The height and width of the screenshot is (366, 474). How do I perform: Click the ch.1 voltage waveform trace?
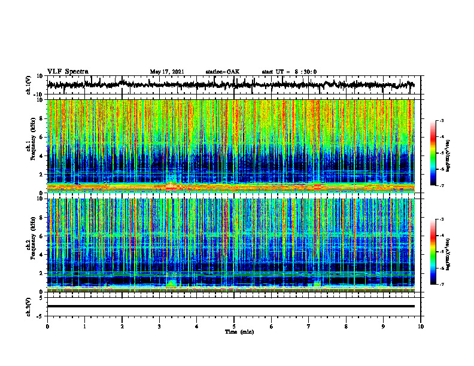pyautogui.click(x=230, y=85)
